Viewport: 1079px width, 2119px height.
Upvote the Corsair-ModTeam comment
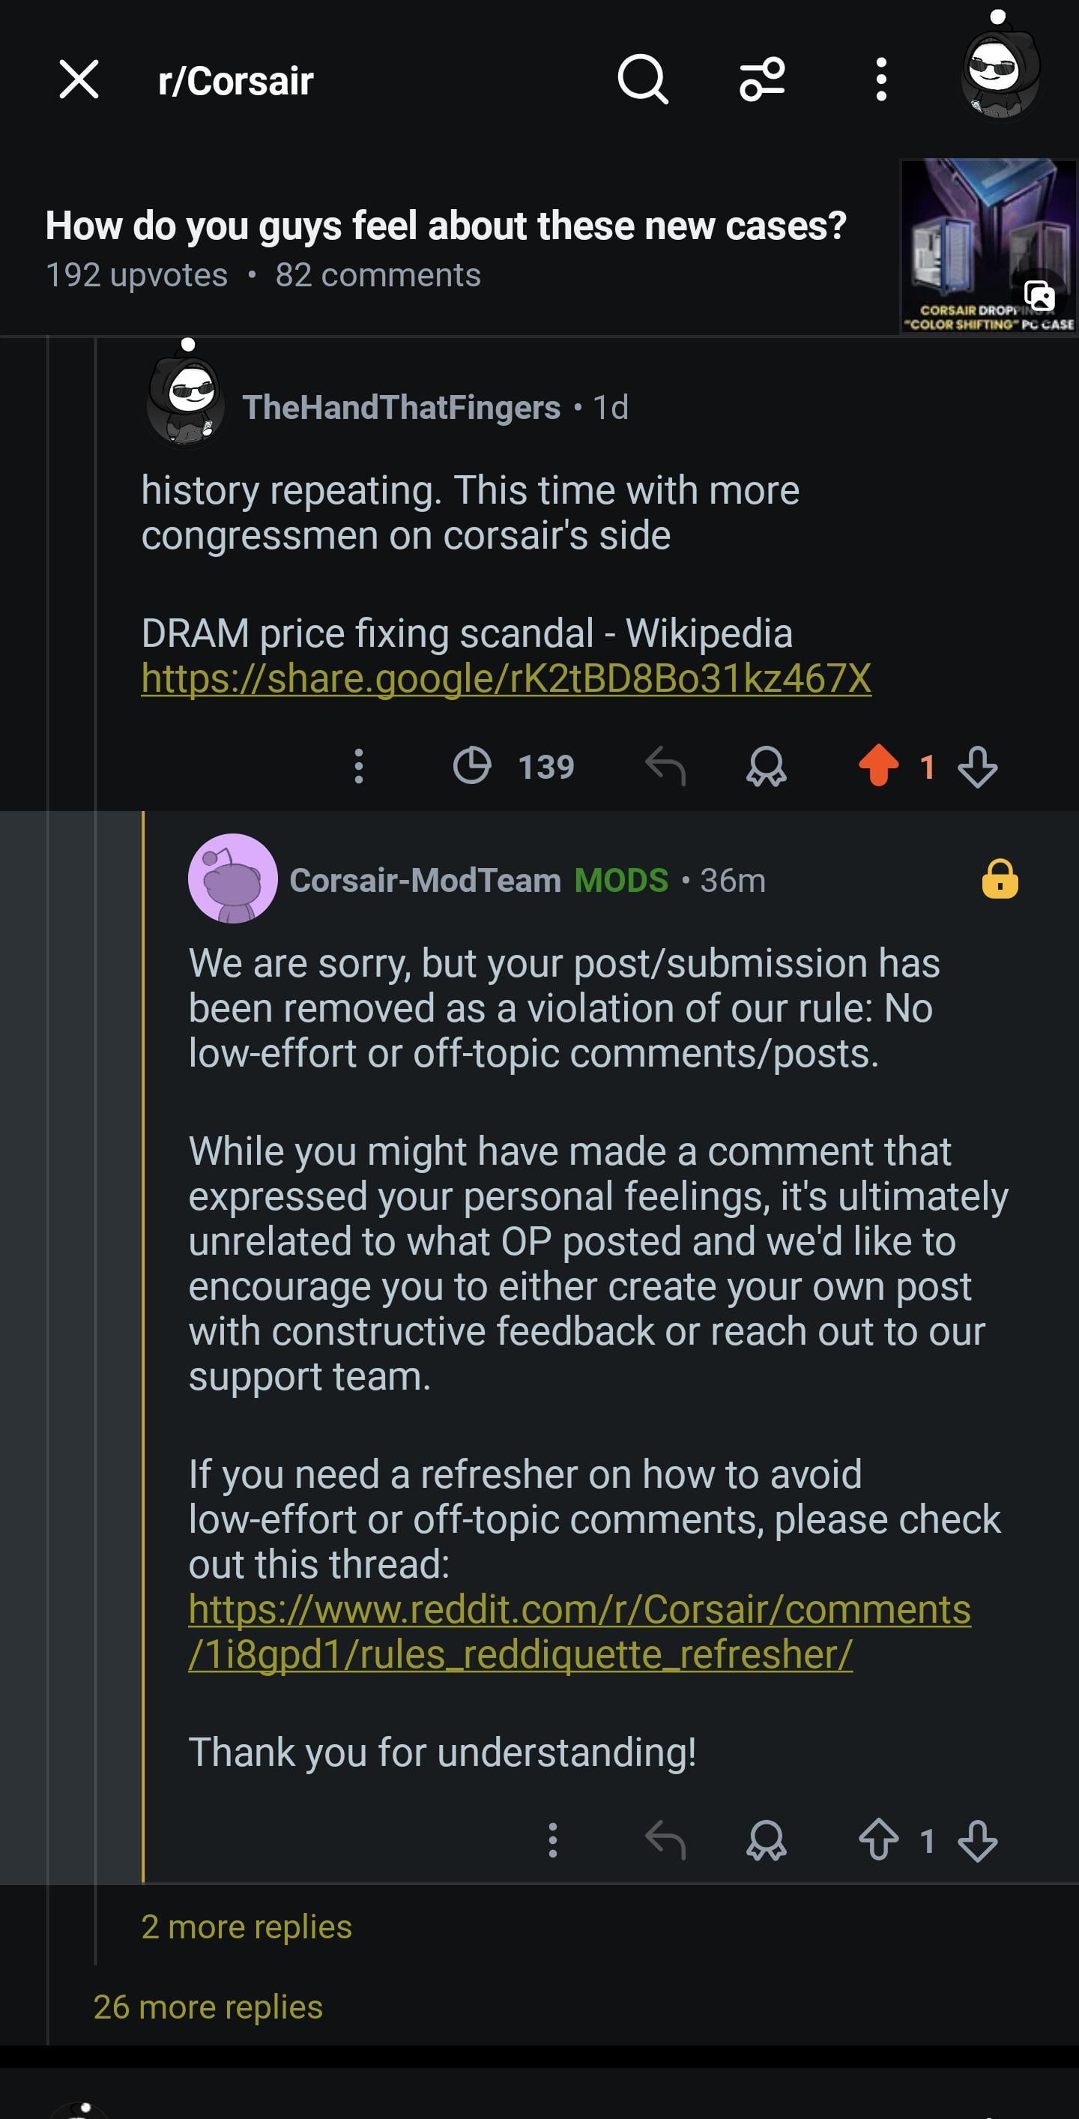pyautogui.click(x=878, y=1840)
